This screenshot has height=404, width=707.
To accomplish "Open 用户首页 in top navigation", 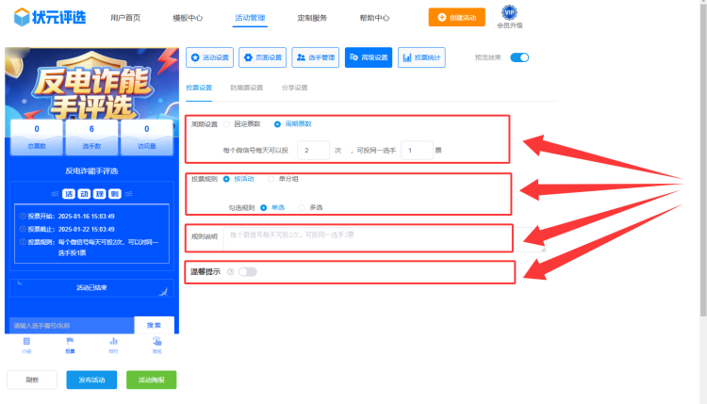I will pyautogui.click(x=125, y=18).
